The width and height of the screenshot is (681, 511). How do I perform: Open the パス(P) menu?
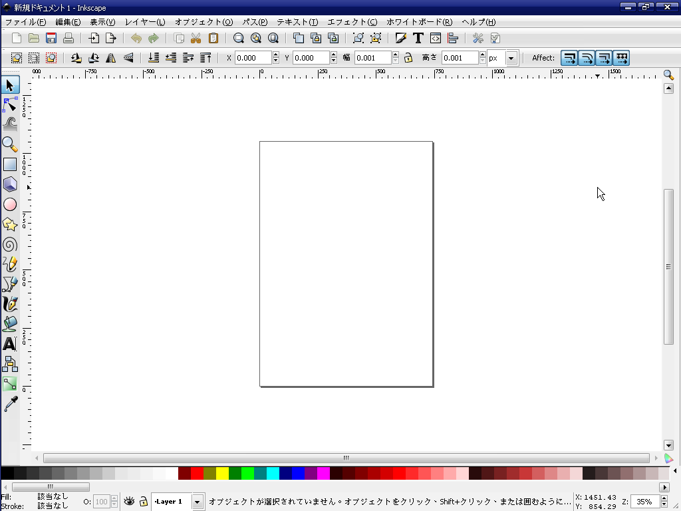coord(255,22)
